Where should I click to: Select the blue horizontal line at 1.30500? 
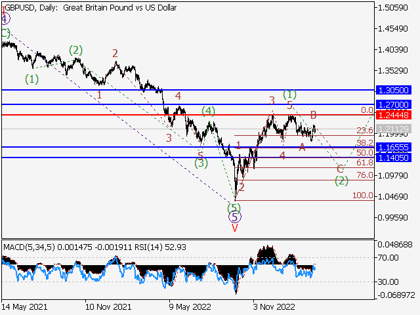(x=188, y=90)
